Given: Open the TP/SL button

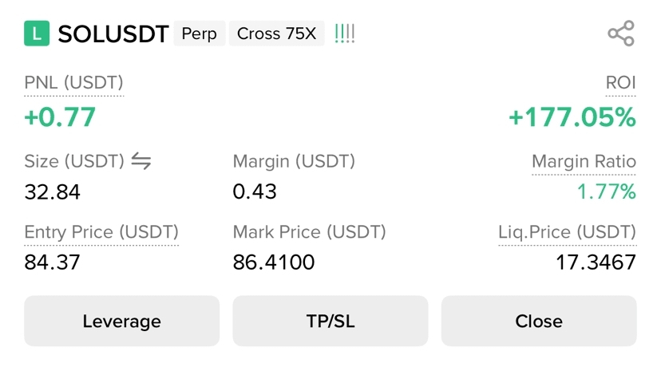Looking at the screenshot, I should click(x=330, y=321).
